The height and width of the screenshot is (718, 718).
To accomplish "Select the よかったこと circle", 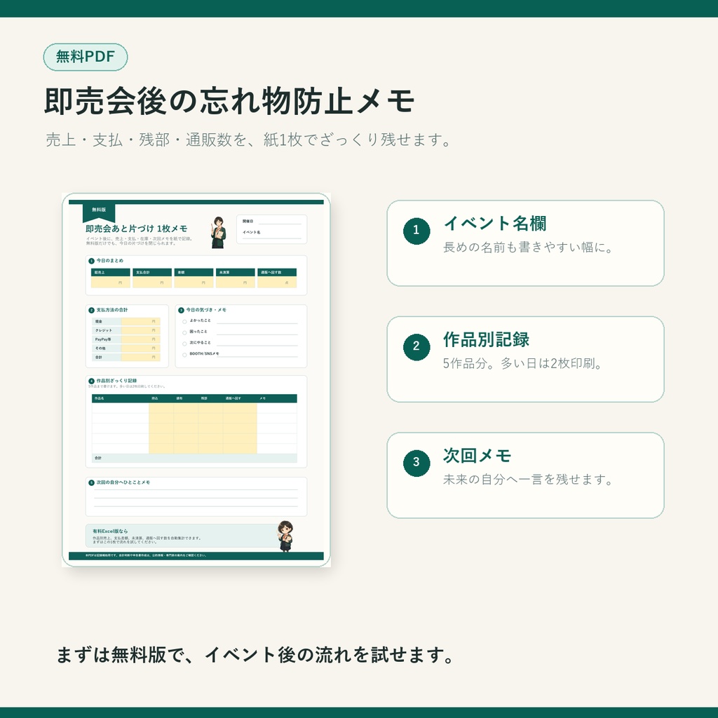I will [x=184, y=322].
